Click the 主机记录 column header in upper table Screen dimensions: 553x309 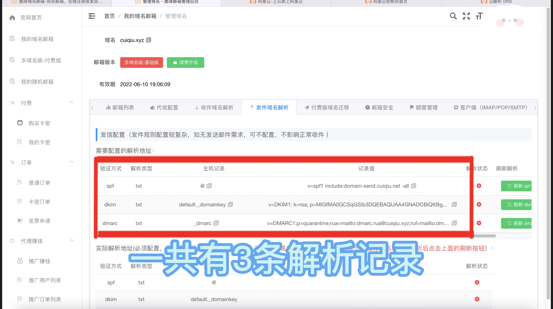[x=214, y=169]
